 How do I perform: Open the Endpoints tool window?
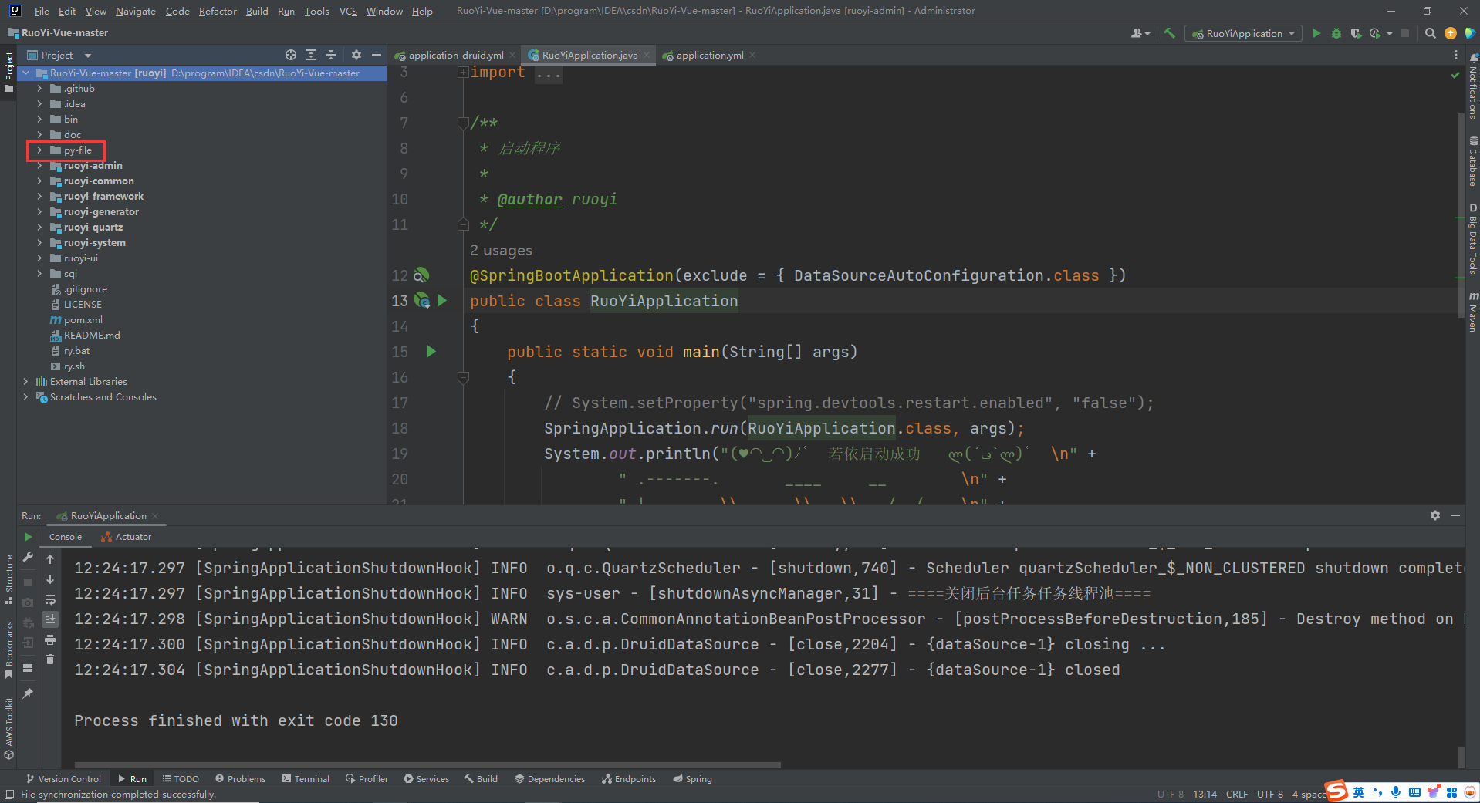coord(629,779)
